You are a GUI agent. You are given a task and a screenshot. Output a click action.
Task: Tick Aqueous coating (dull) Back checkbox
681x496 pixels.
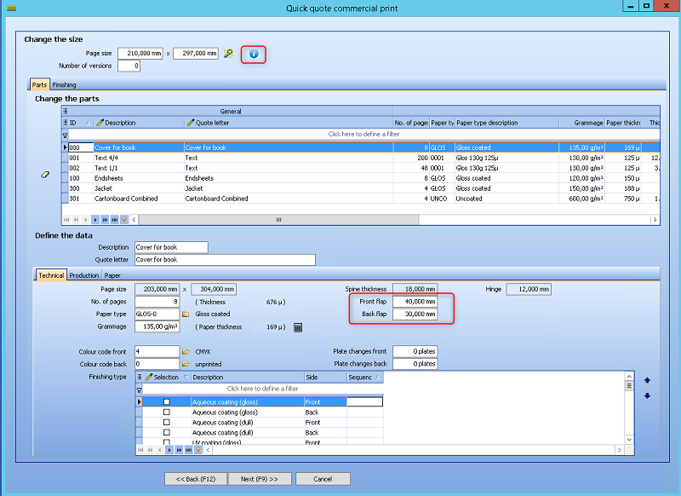(167, 433)
